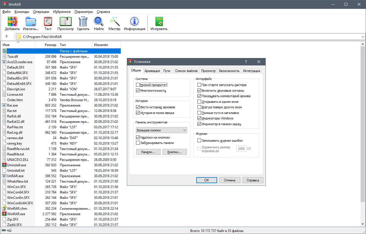Open the Безопасность tab

coord(229,71)
